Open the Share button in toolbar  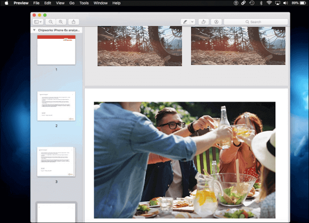pyautogui.click(x=73, y=22)
